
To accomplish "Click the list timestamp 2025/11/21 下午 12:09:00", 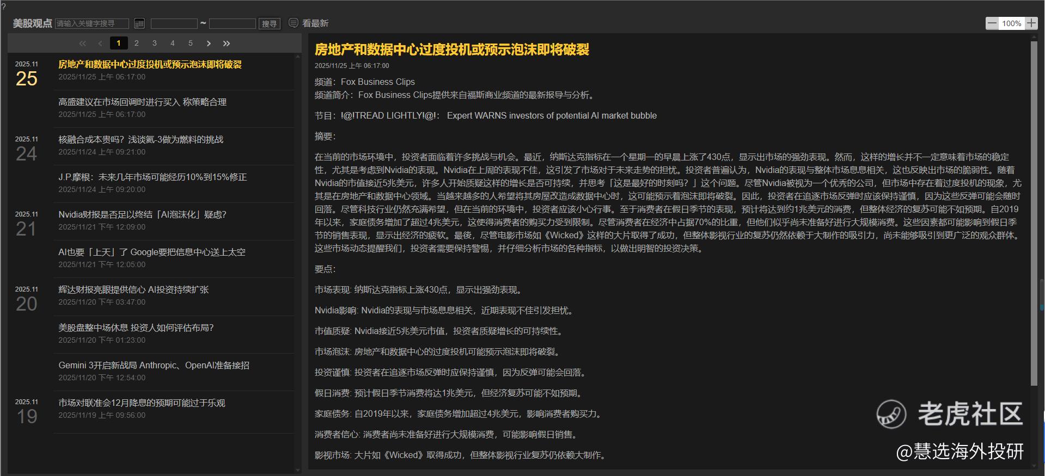I will pos(102,227).
